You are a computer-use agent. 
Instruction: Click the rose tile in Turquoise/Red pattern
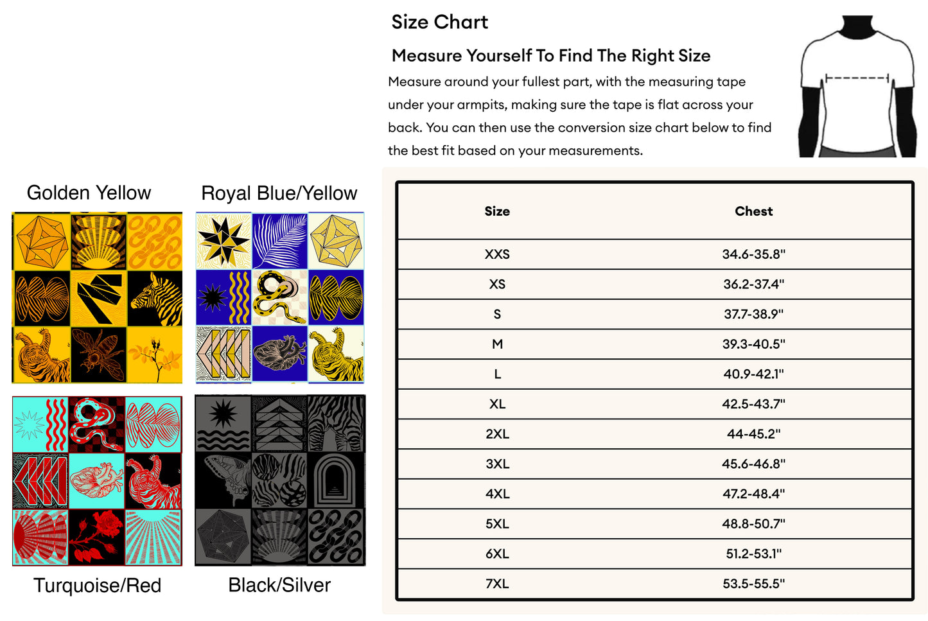96,537
